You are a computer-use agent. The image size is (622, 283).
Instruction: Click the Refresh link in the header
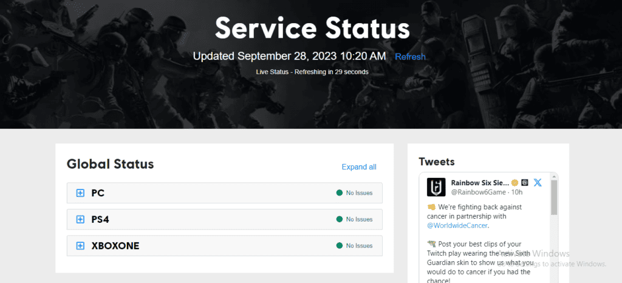click(410, 56)
